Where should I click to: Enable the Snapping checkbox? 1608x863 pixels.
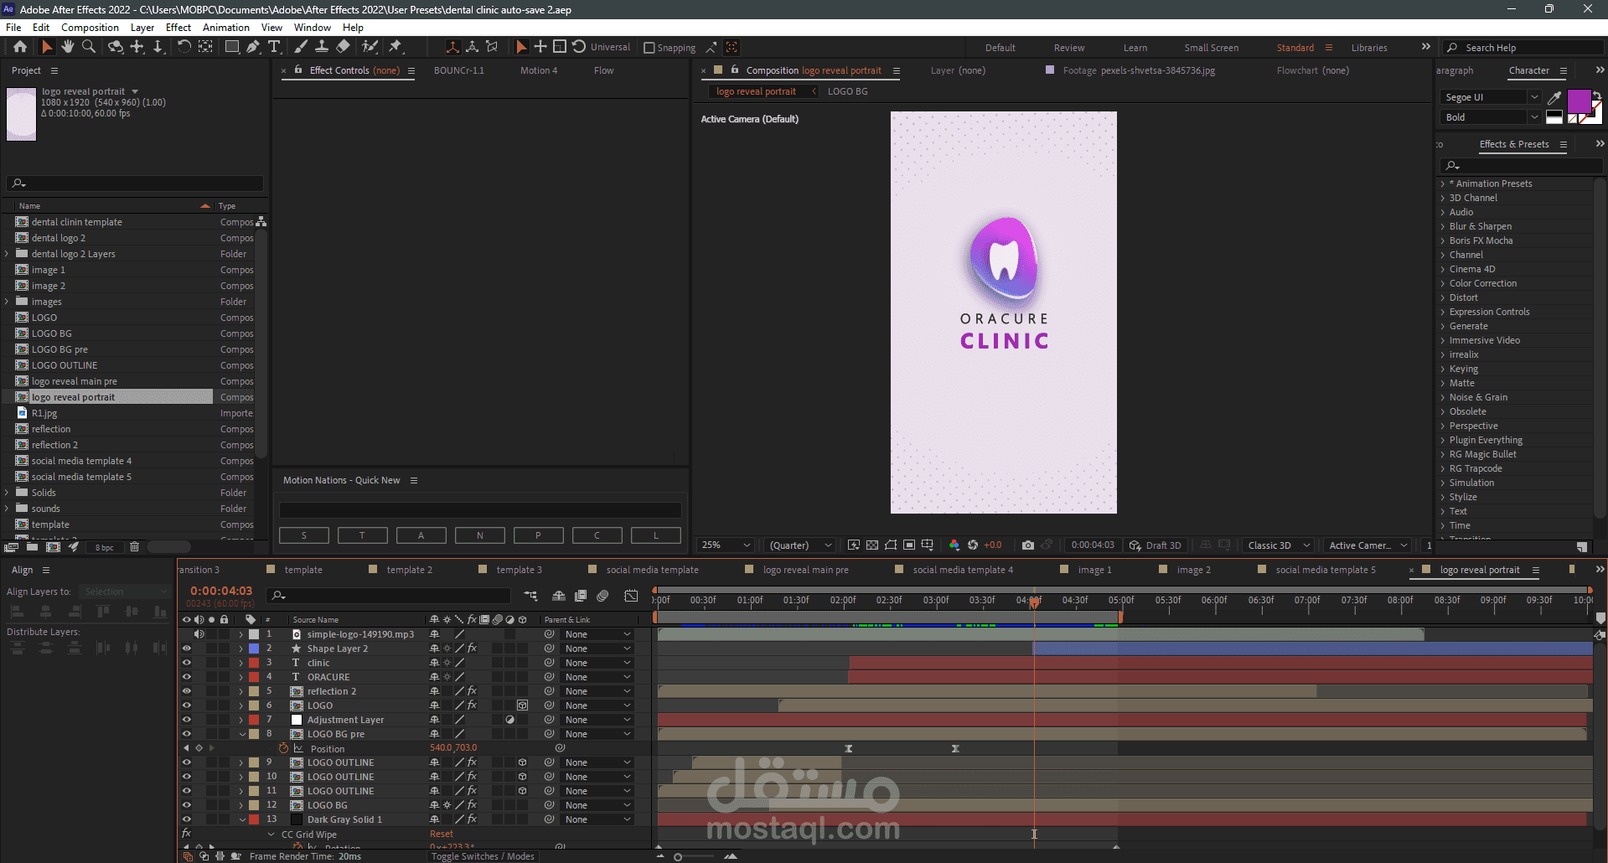(x=649, y=48)
